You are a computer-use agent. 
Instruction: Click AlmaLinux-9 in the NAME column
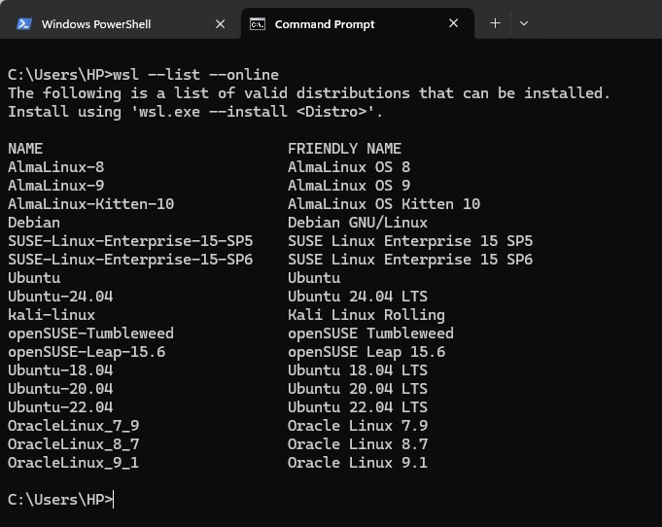pyautogui.click(x=55, y=186)
